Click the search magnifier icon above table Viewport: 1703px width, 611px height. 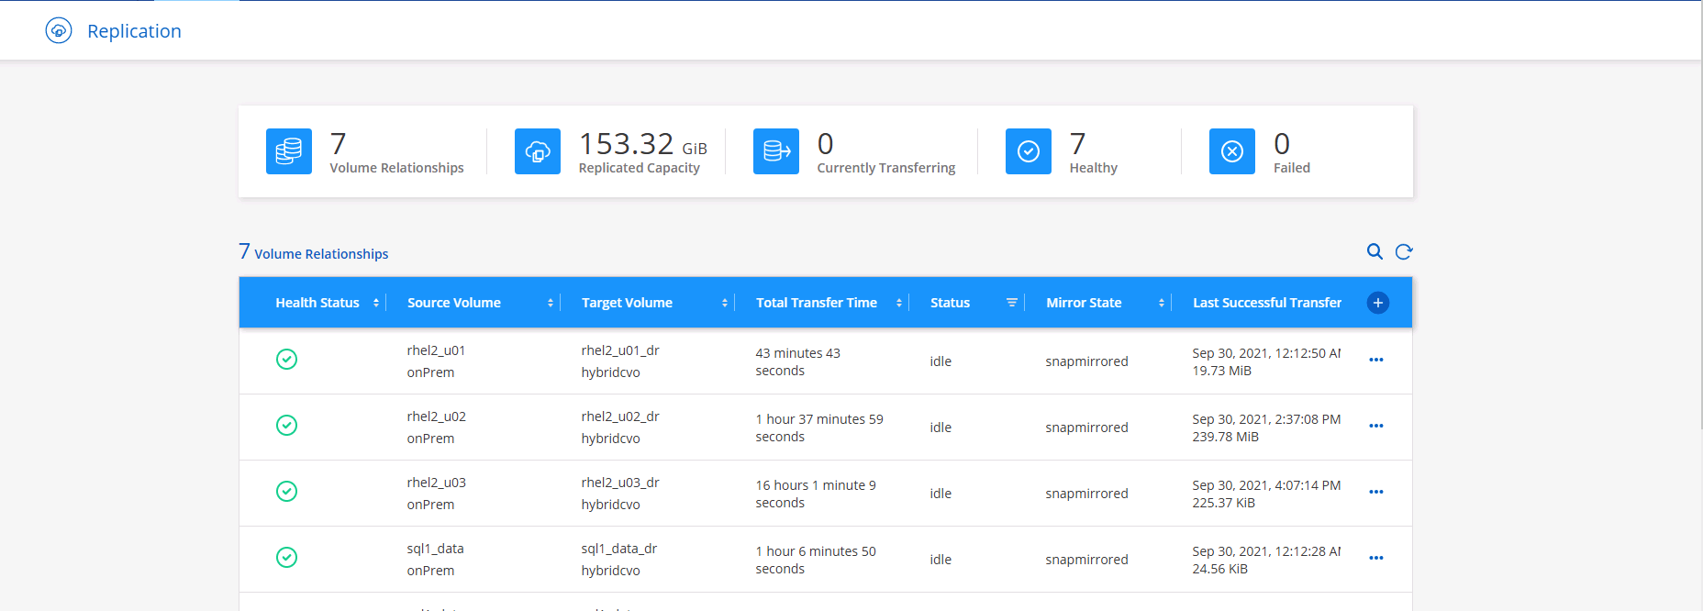(1375, 251)
